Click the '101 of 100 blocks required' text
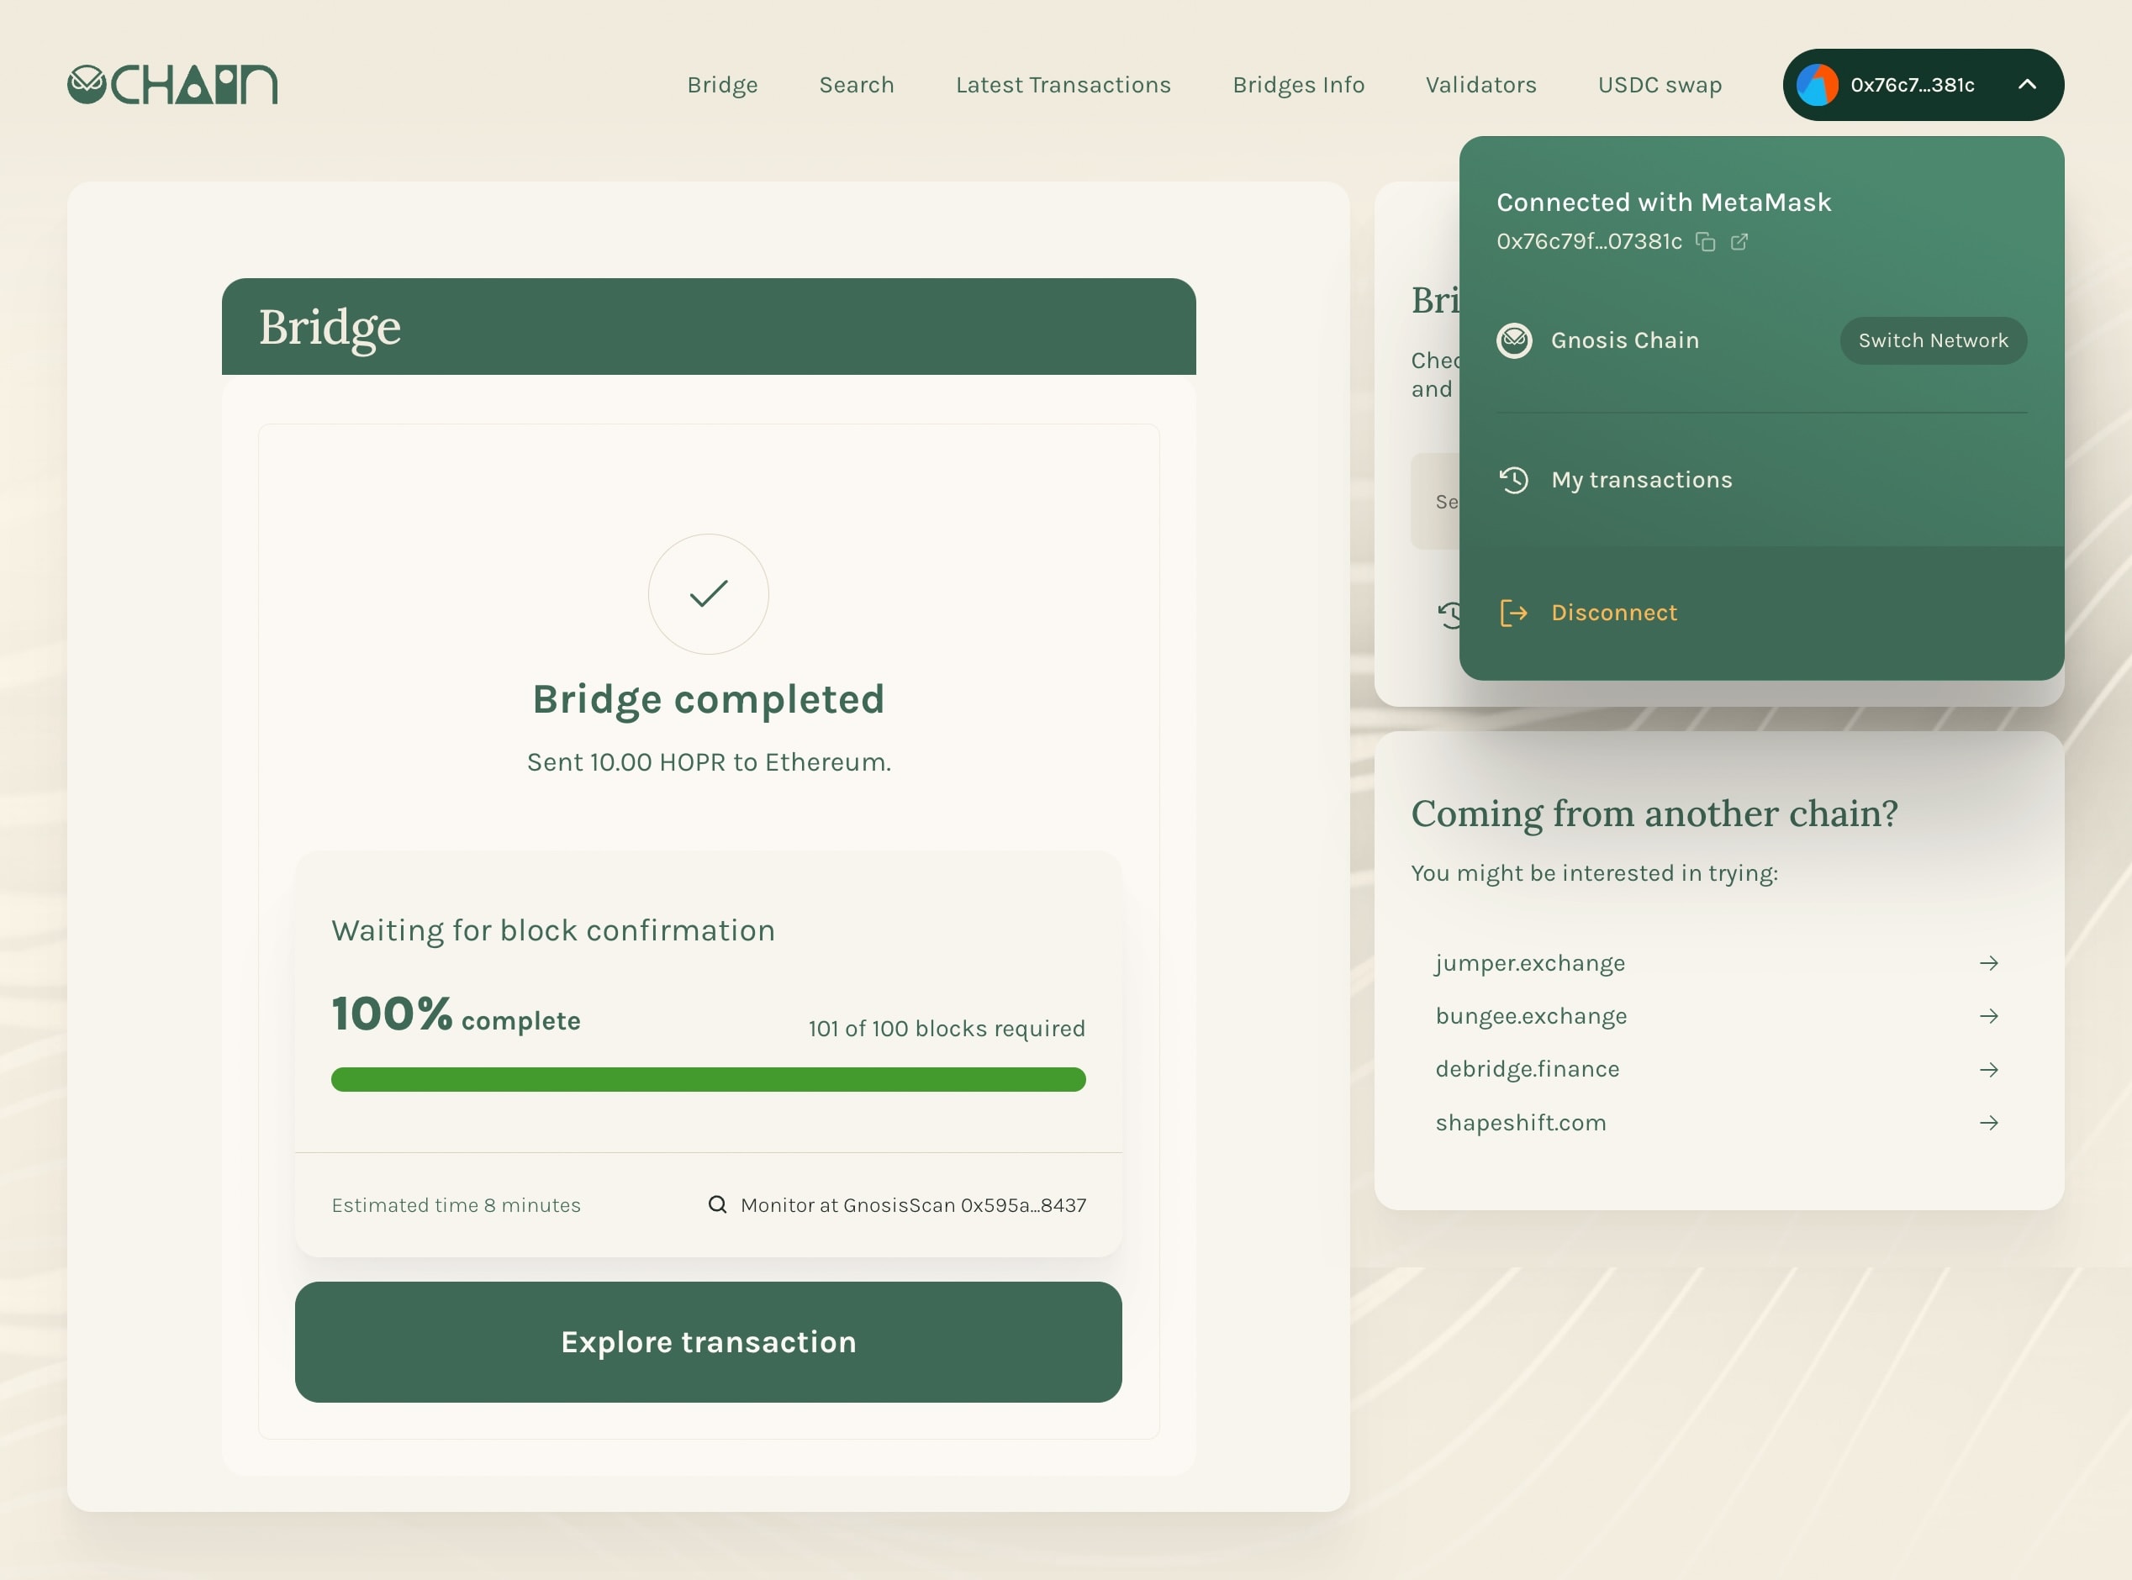The height and width of the screenshot is (1580, 2132). tap(947, 1028)
